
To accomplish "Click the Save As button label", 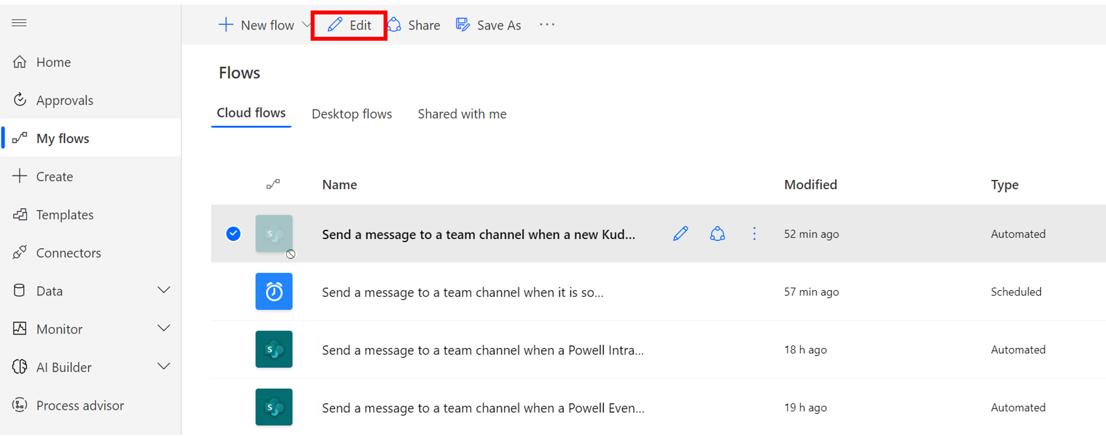I will 499,26.
